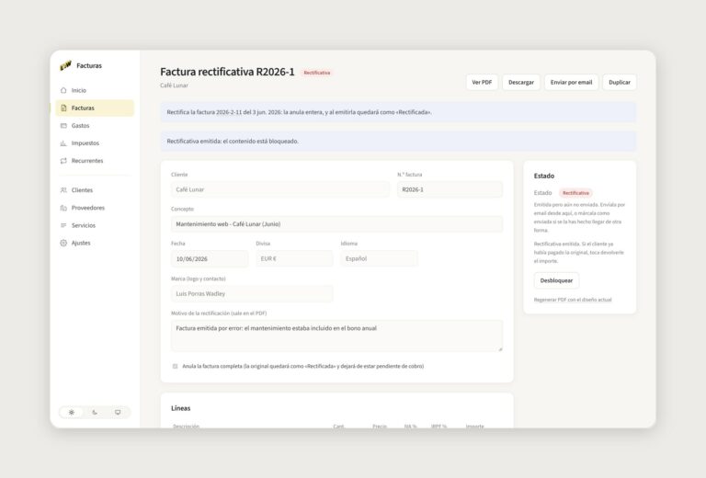Click the 'Rectificativa emitida: el contenido está bloqueado' notice
The width and height of the screenshot is (706, 478).
click(398, 142)
